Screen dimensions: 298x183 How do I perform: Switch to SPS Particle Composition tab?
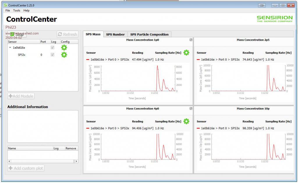click(x=149, y=34)
